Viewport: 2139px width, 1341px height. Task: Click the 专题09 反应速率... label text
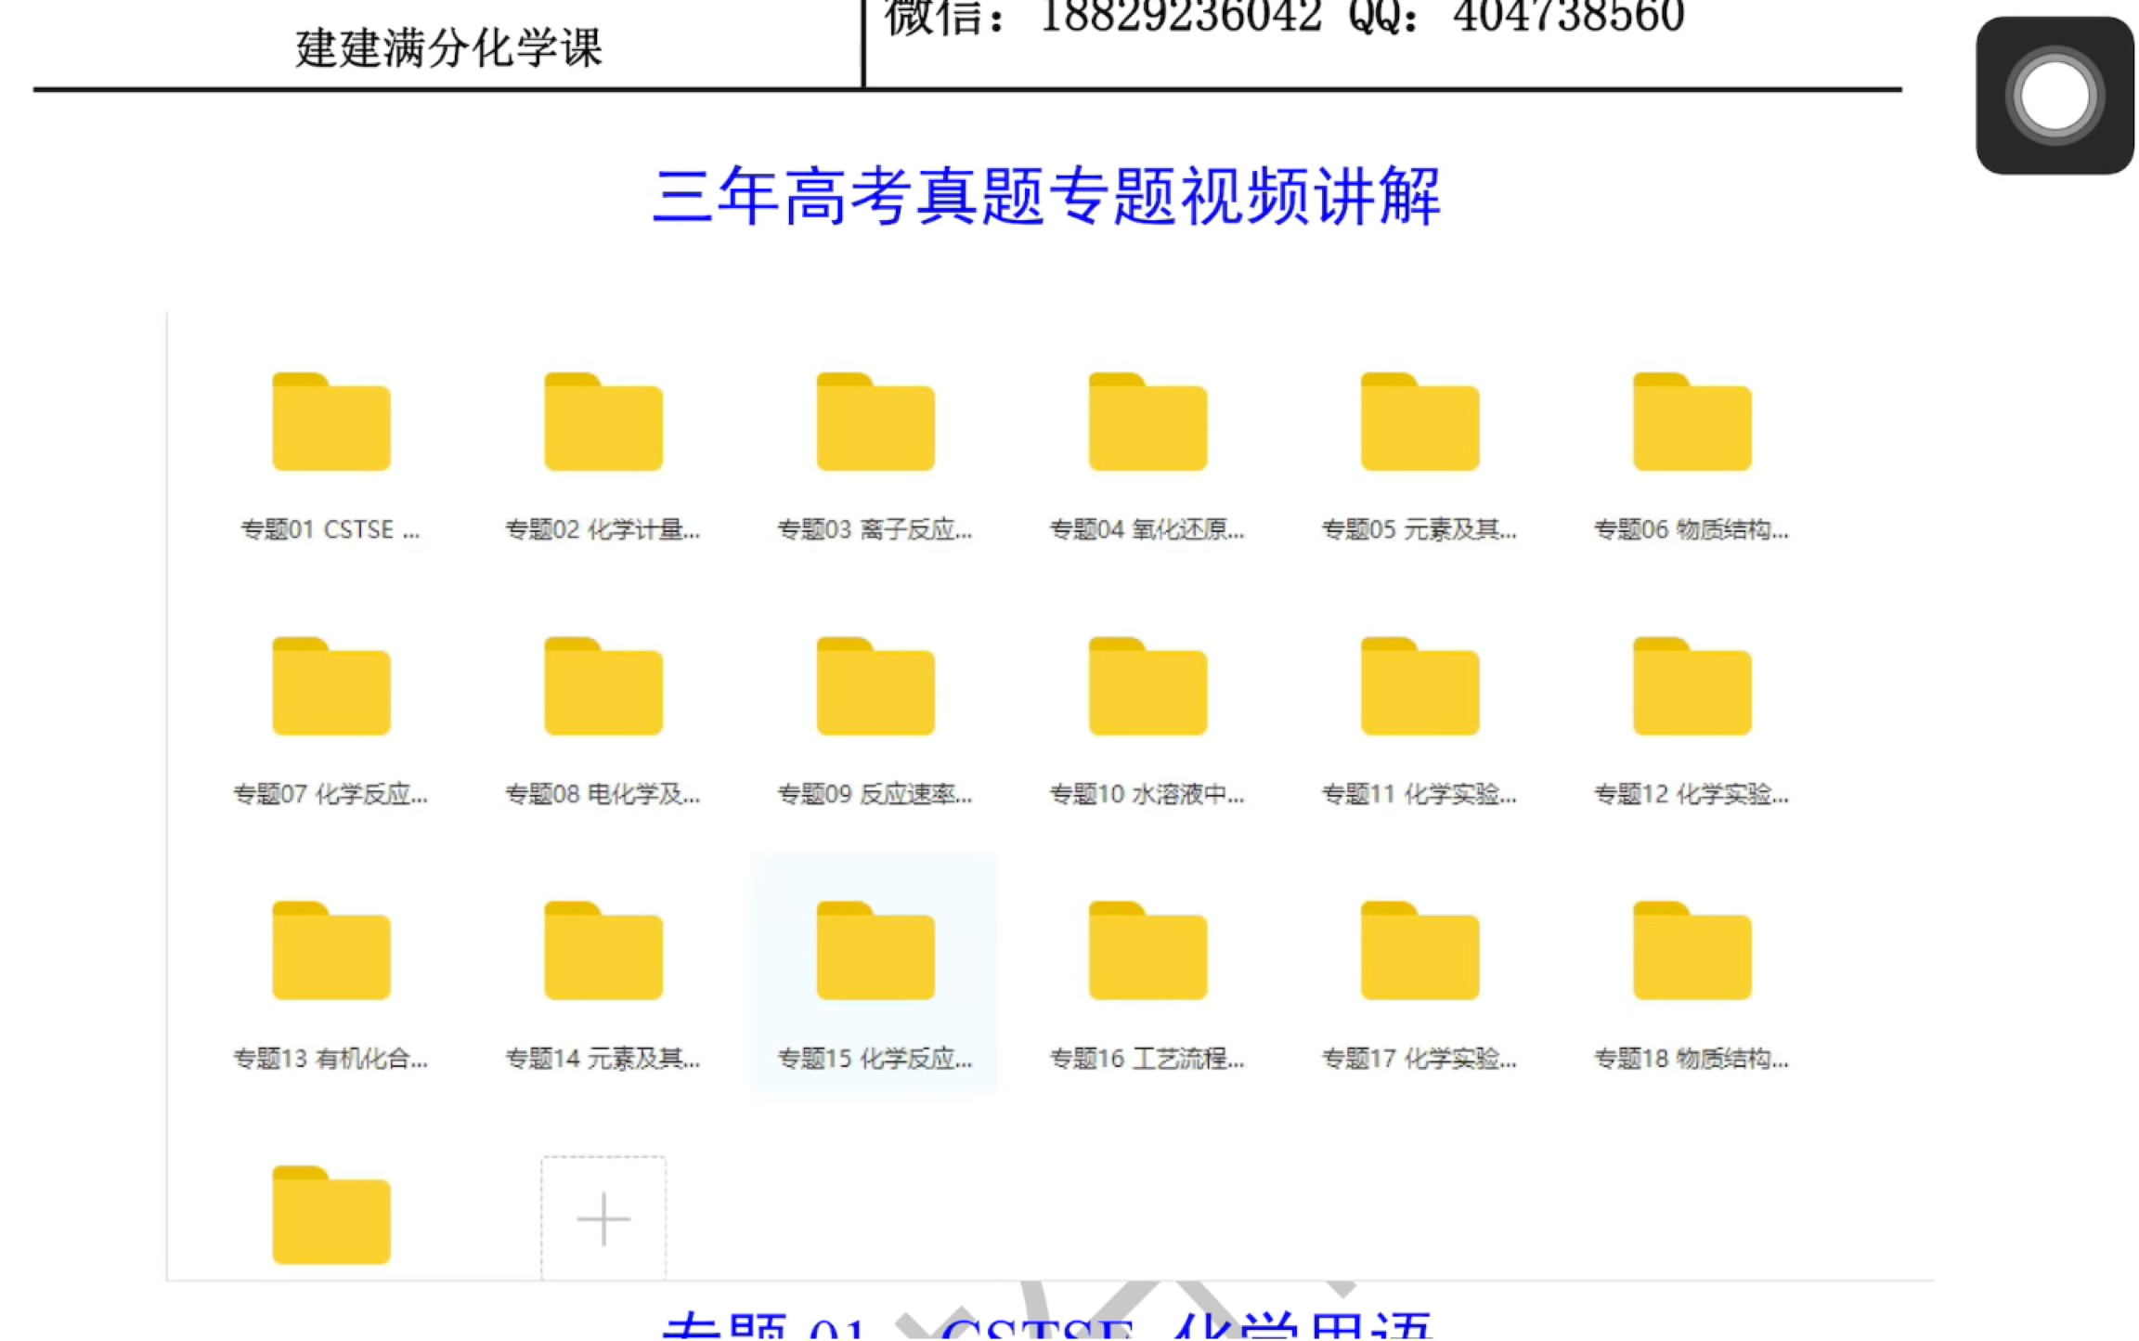tap(875, 794)
